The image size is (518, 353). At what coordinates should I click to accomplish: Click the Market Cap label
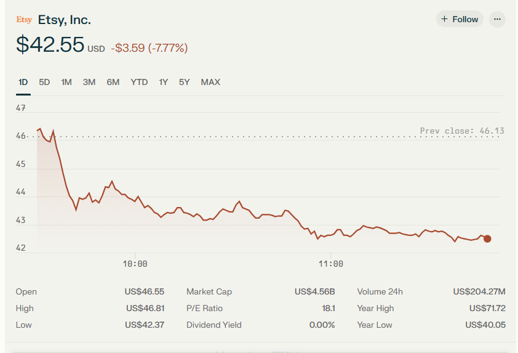pyautogui.click(x=209, y=291)
